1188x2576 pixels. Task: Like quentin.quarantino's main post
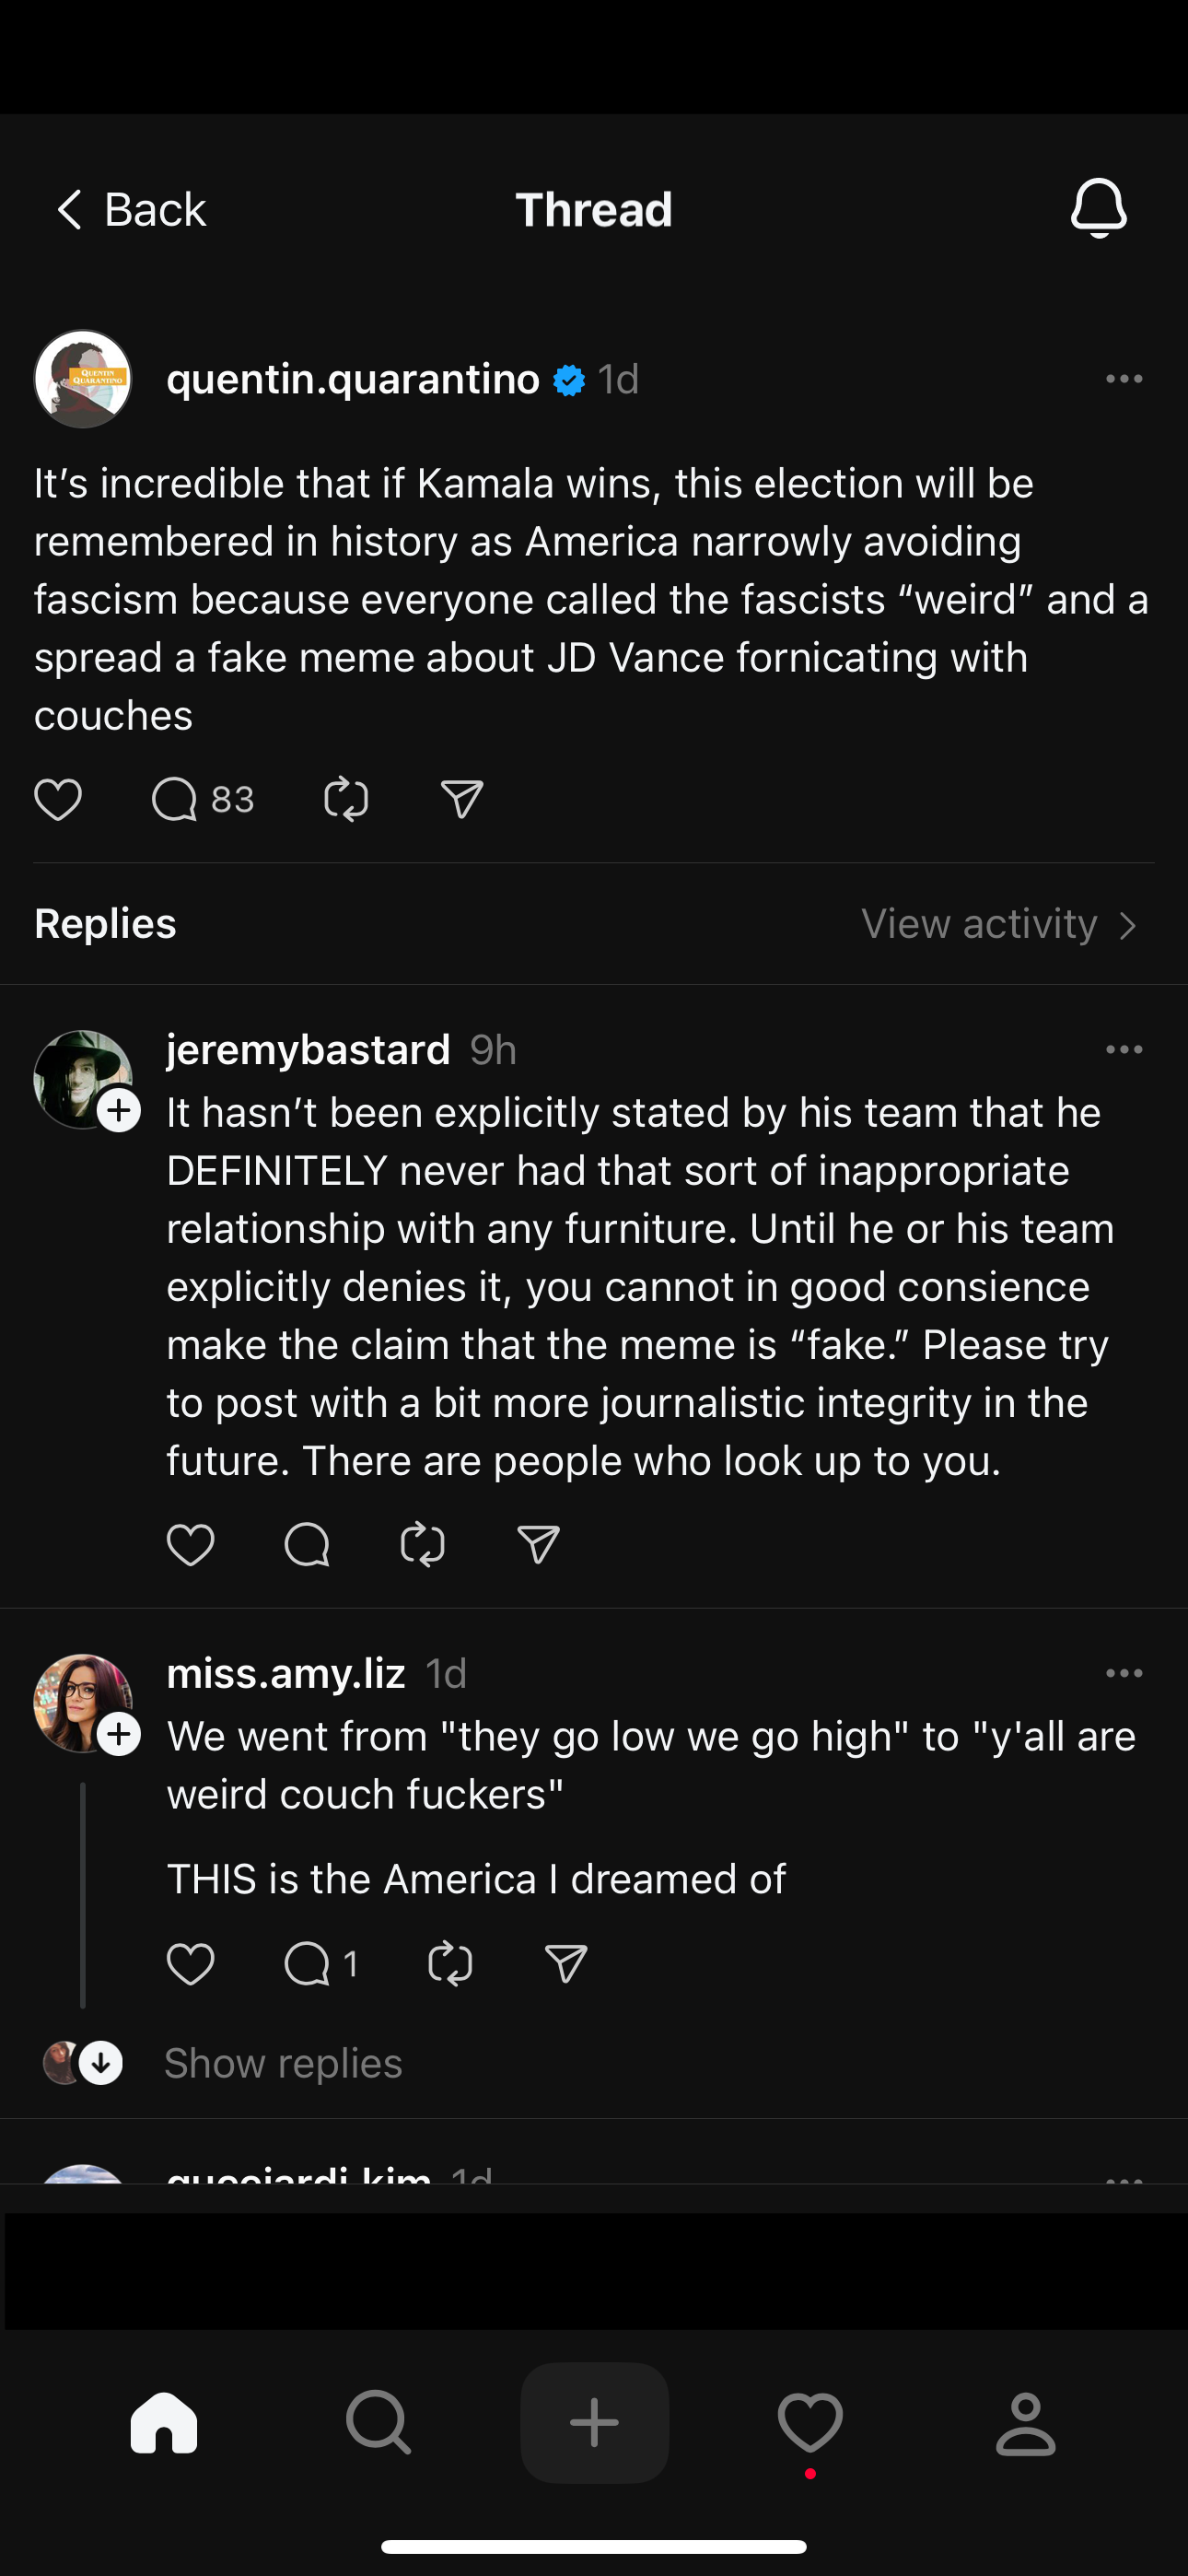[58, 799]
